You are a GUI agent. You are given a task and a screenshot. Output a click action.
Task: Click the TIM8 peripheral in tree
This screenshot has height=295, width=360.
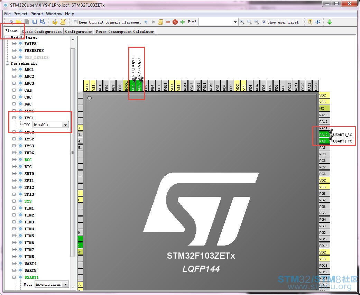(x=29, y=256)
